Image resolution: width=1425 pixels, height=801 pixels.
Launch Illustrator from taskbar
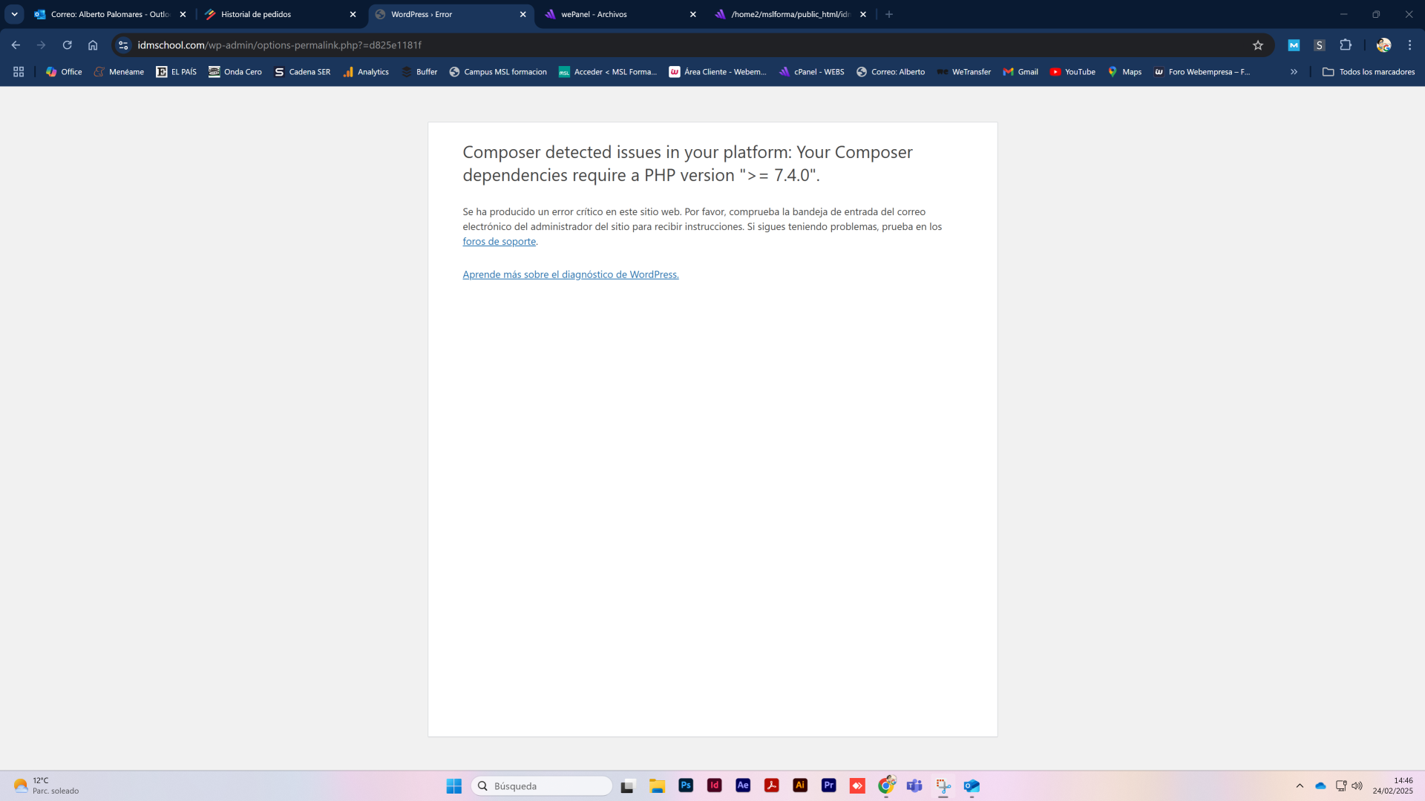800,785
